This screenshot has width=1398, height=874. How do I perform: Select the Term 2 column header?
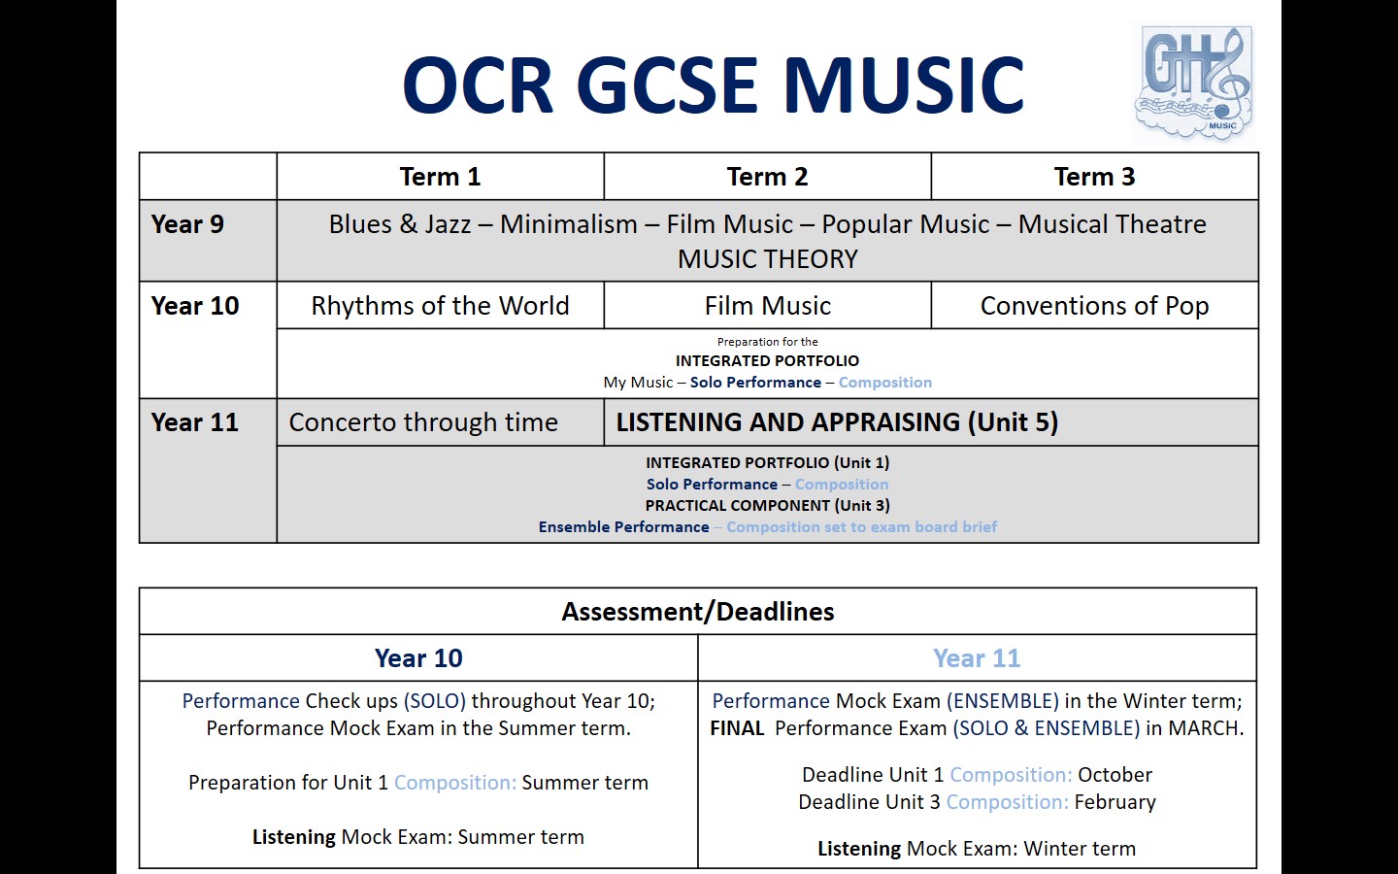pos(767,177)
